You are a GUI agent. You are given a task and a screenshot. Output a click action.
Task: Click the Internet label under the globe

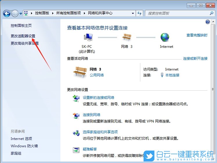pos(166,47)
